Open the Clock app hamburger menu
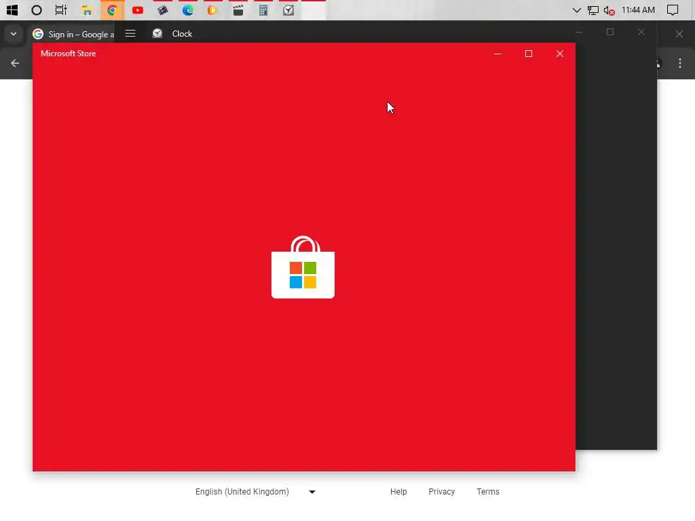 click(x=130, y=34)
